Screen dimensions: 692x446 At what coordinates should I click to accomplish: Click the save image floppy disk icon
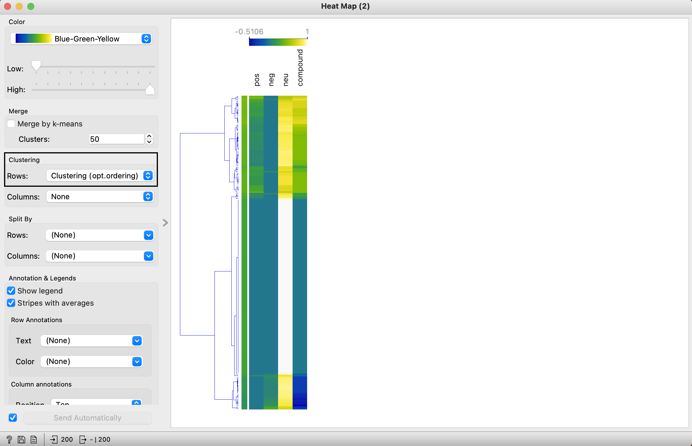21,440
